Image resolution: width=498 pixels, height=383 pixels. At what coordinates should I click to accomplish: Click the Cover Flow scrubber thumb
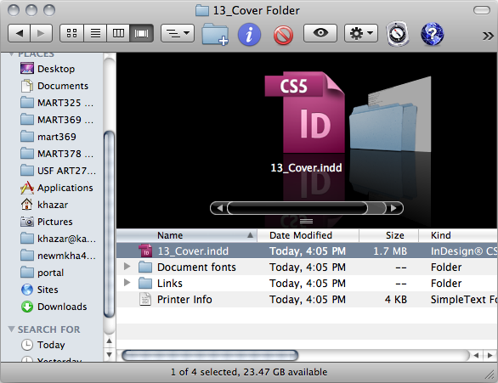tap(297, 208)
